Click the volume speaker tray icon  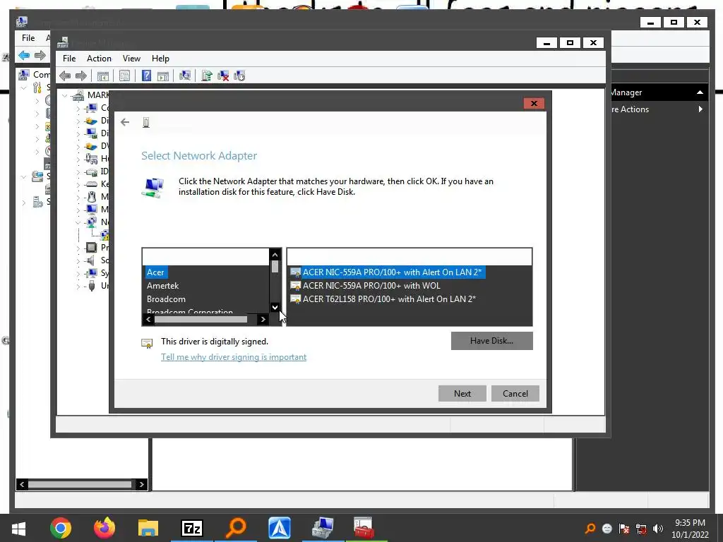[x=658, y=529]
